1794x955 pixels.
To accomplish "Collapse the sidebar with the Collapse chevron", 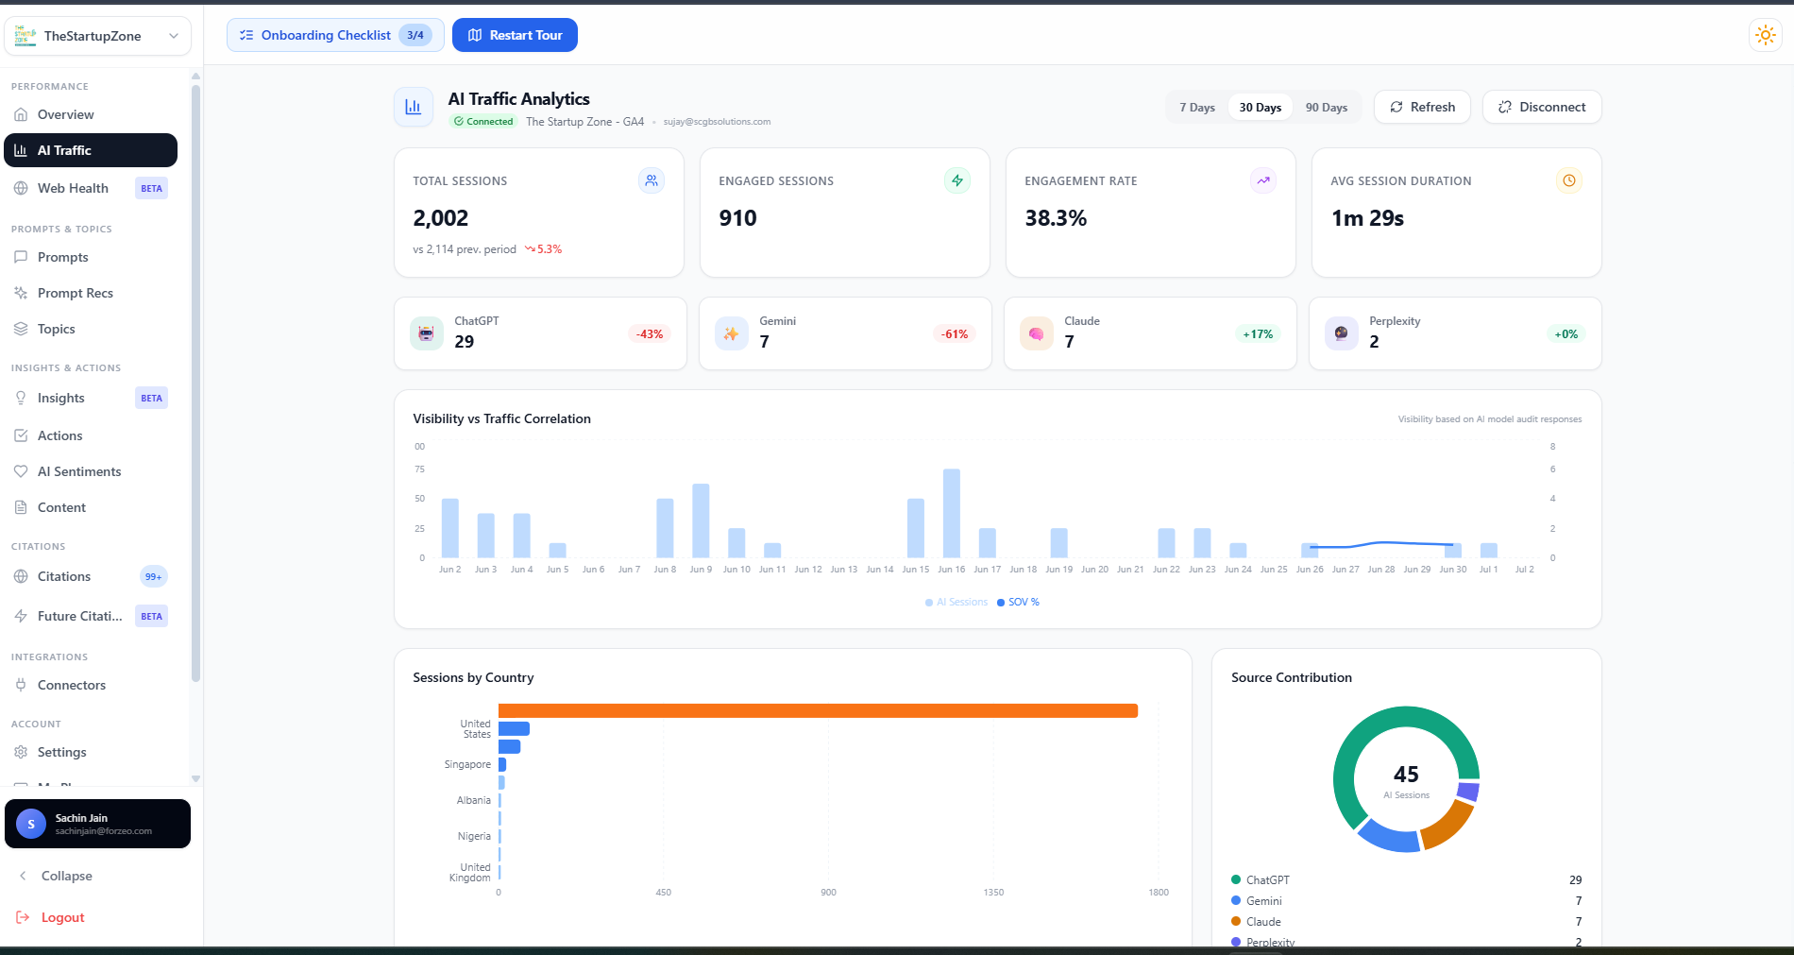I will 23,876.
